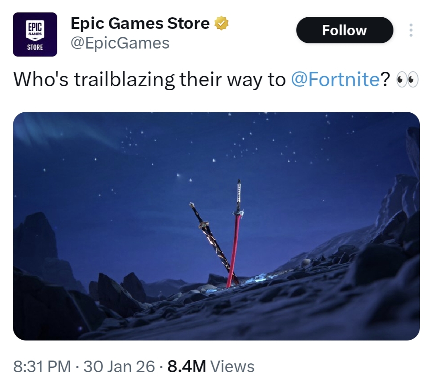Click the gold verified checkmark badge
427x385 pixels.
tap(222, 23)
